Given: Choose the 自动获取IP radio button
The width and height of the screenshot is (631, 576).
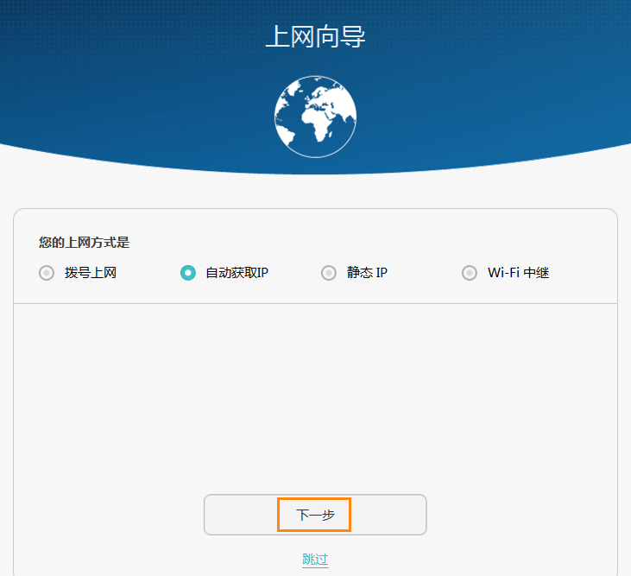Looking at the screenshot, I should pos(187,273).
